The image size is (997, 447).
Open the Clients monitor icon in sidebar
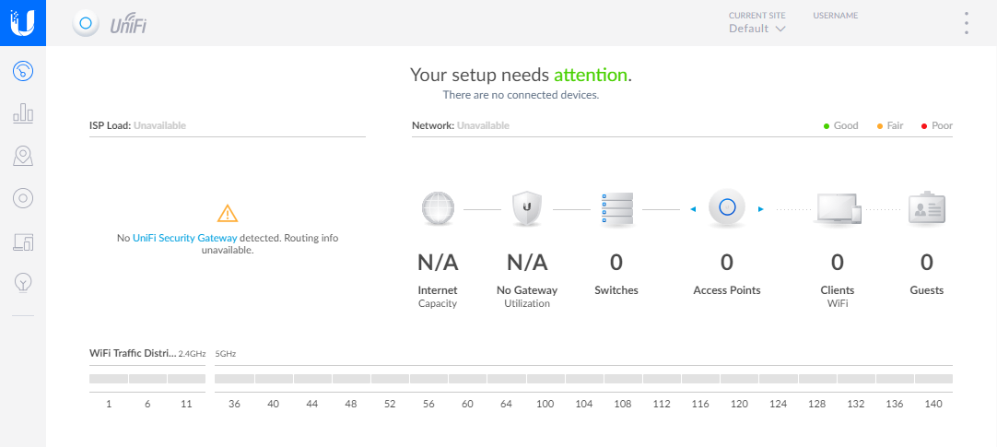point(23,241)
